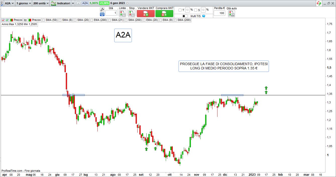Click the link/pin icon at top-left corner
336x177 pixels.
point(2,3)
